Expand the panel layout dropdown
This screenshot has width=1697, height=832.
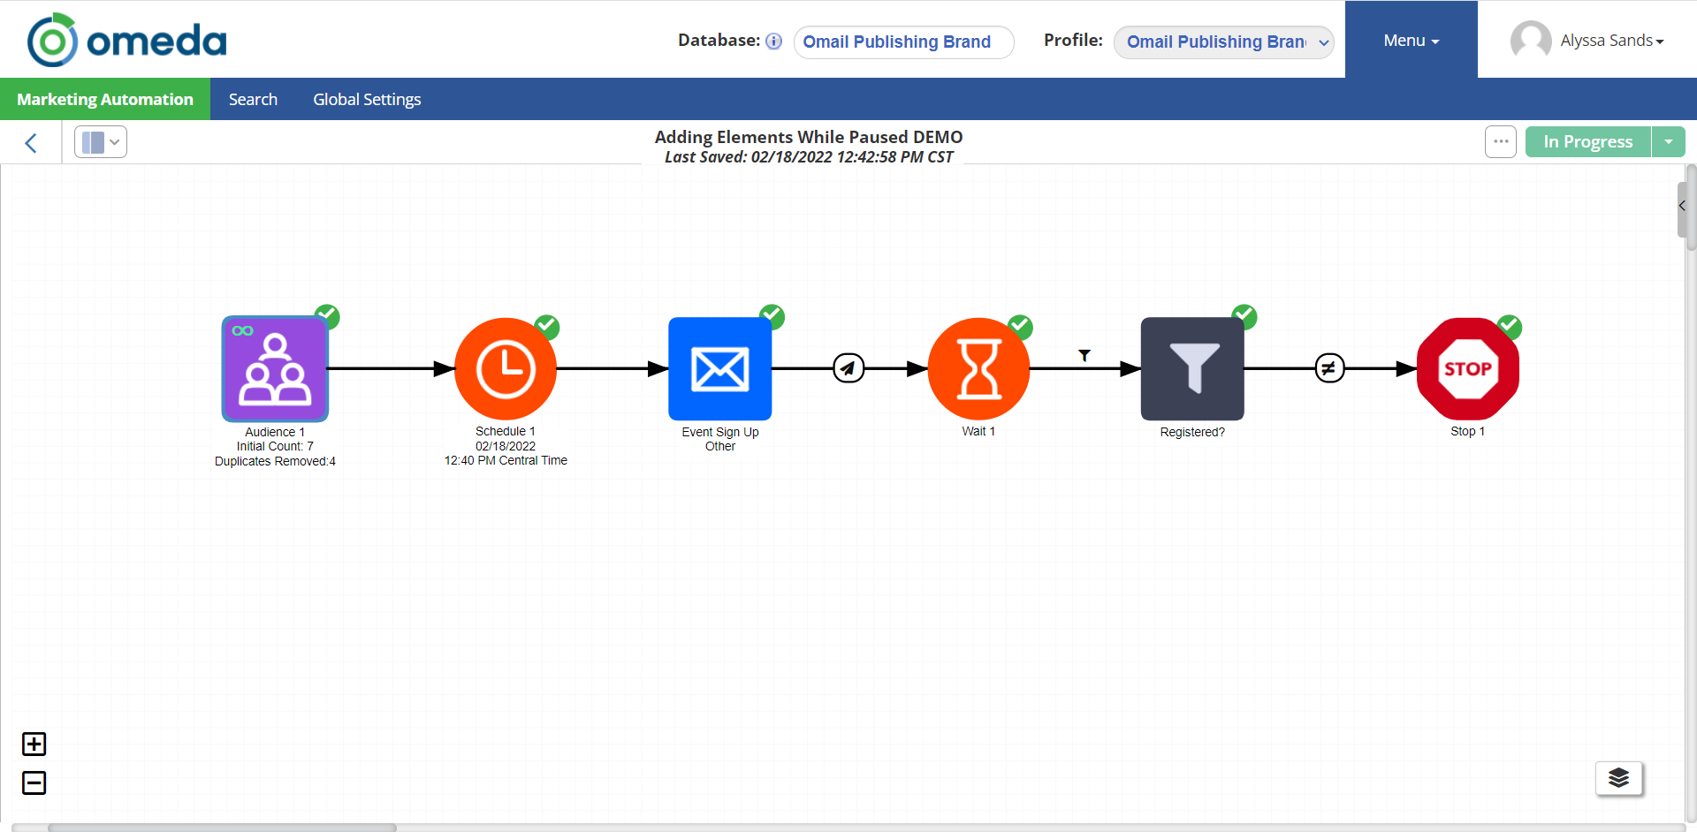(x=101, y=142)
